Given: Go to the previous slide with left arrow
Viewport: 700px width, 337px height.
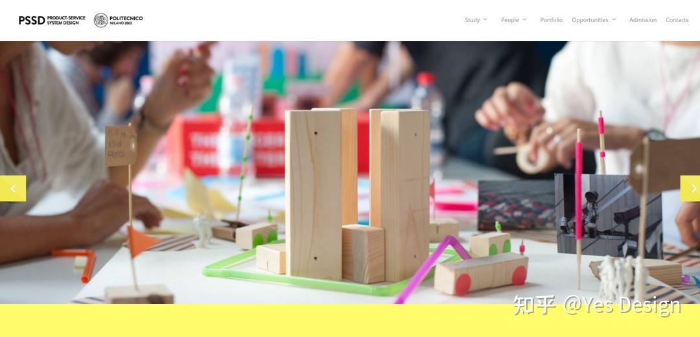Looking at the screenshot, I should 13,189.
